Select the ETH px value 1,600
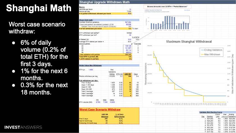This screenshot has width=236, height=133. 91,70
